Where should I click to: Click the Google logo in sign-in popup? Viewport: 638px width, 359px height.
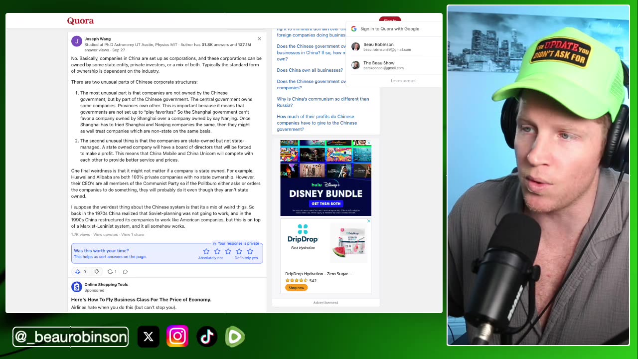(354, 28)
